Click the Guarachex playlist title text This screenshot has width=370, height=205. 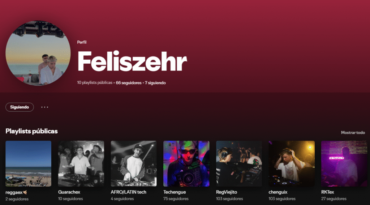pos(69,192)
